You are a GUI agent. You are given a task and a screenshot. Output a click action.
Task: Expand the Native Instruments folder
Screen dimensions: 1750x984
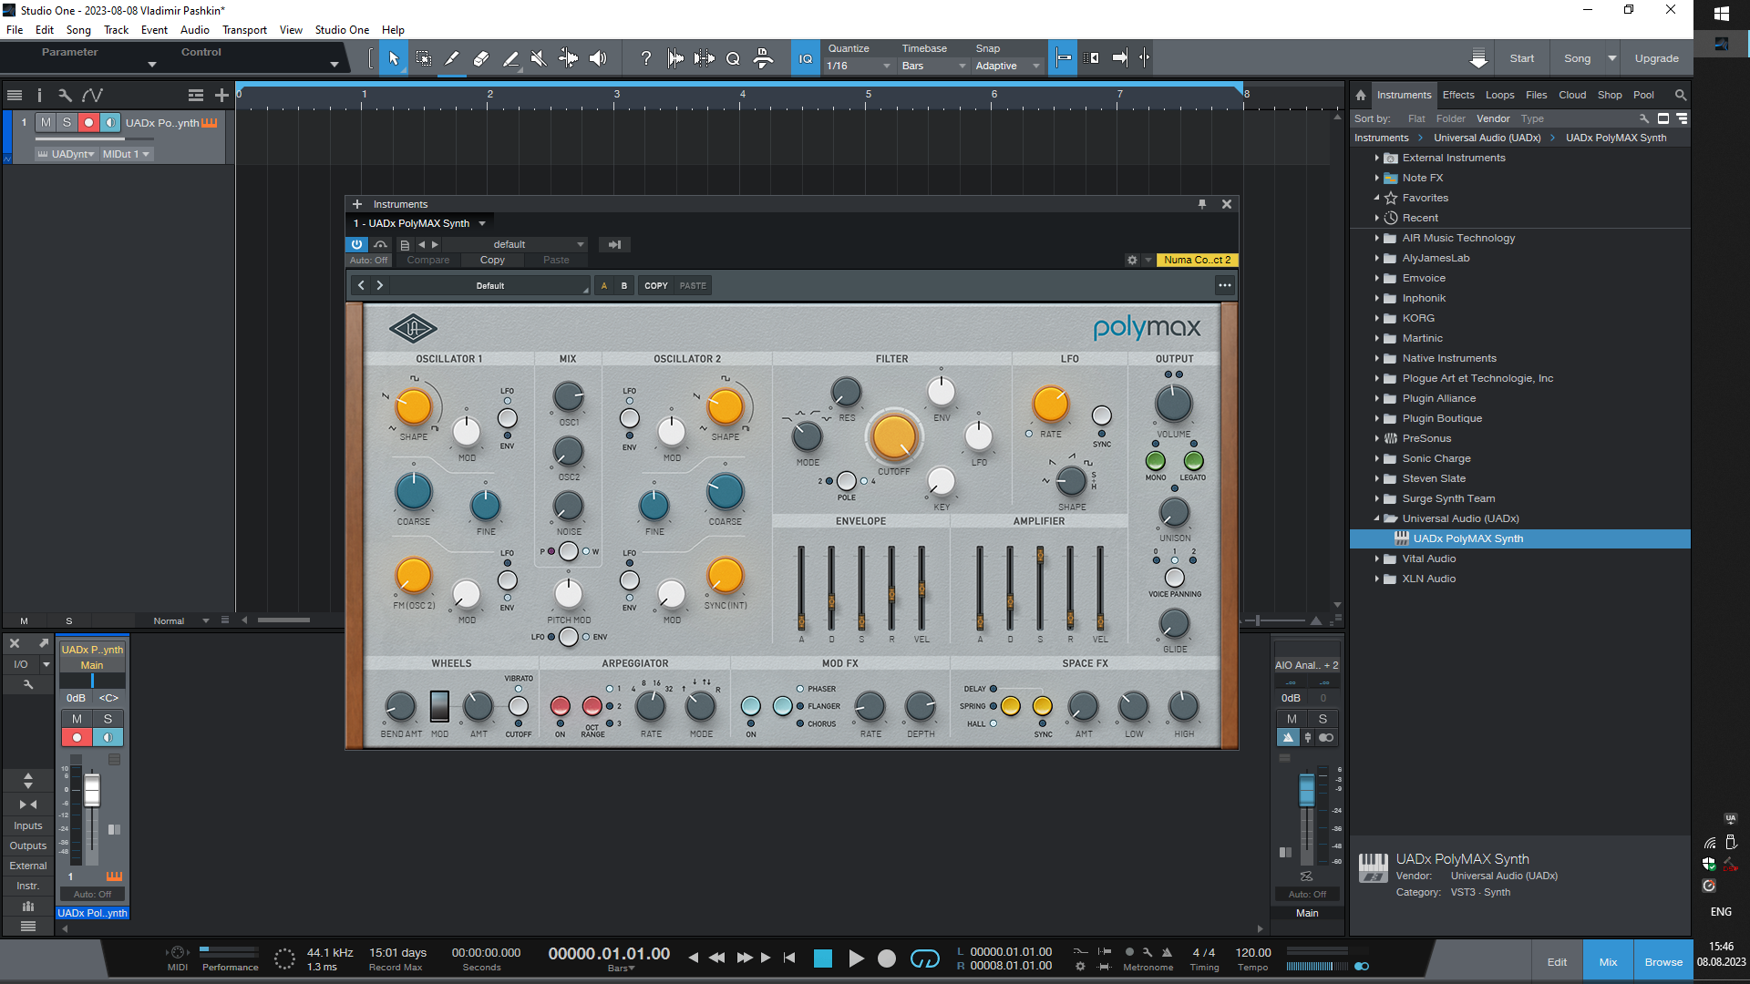click(x=1377, y=358)
